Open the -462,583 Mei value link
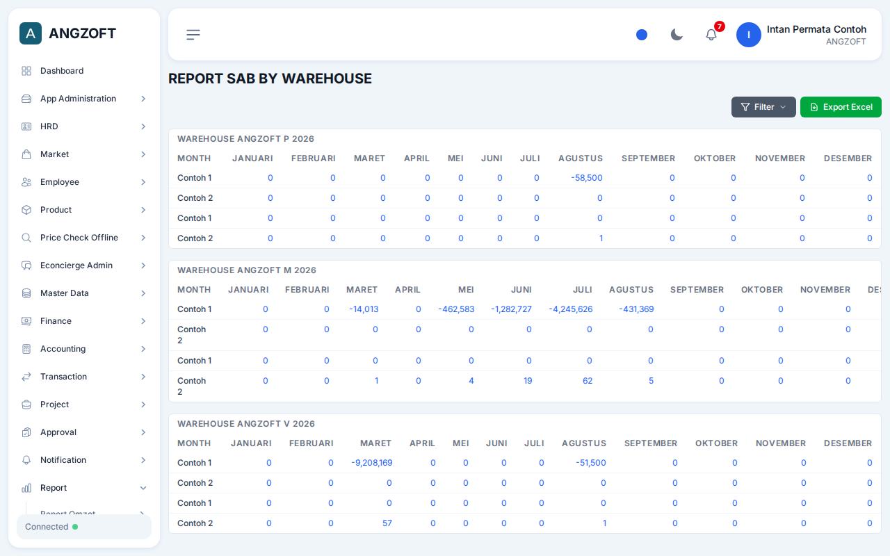 (456, 309)
